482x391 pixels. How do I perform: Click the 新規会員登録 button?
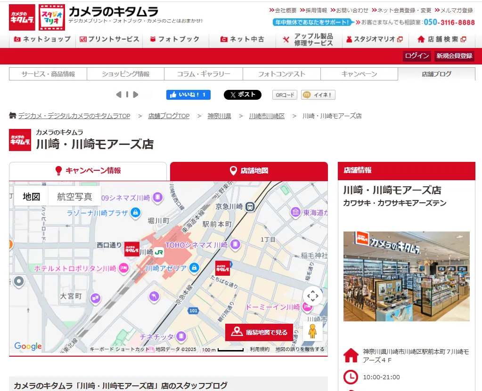(454, 56)
